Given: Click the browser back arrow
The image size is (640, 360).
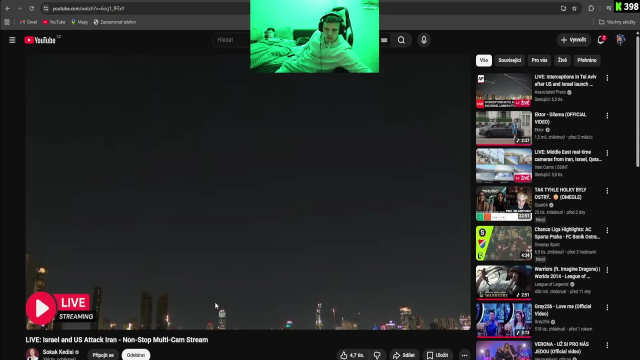Looking at the screenshot, I should 7,8.
